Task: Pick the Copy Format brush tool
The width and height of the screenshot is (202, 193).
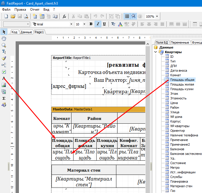Action: coord(4,58)
